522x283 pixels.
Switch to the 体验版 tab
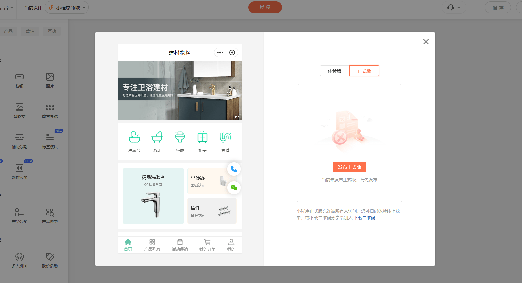334,71
